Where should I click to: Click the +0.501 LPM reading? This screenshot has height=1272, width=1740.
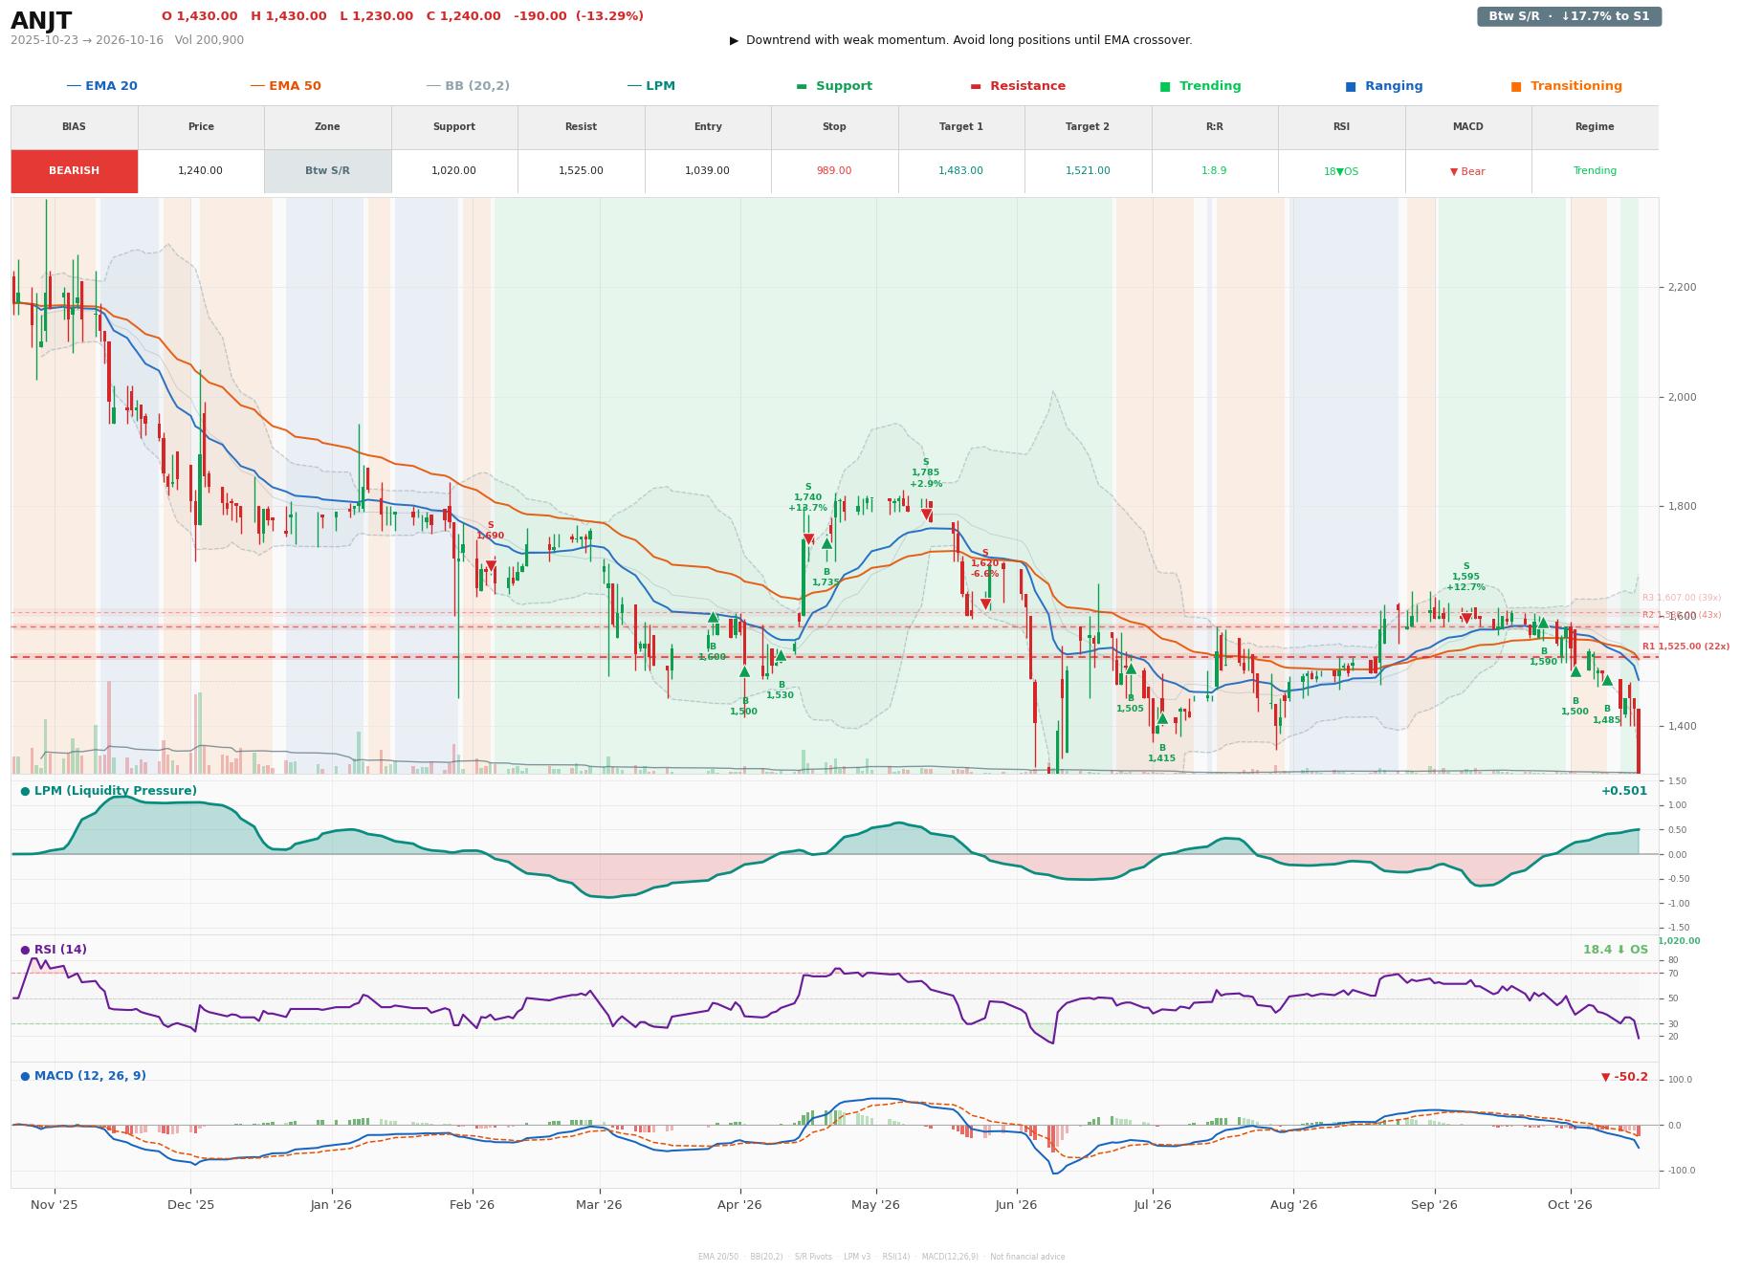coord(1624,791)
